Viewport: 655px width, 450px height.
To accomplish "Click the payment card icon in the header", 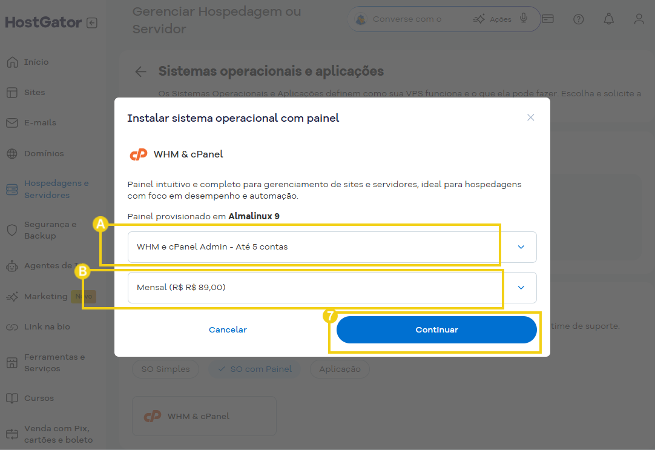I will click(x=548, y=19).
